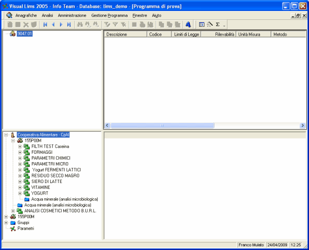Select the PARAMETRI CHIMICI tree item
Screen dimensions: 309x250
click(x=51, y=158)
